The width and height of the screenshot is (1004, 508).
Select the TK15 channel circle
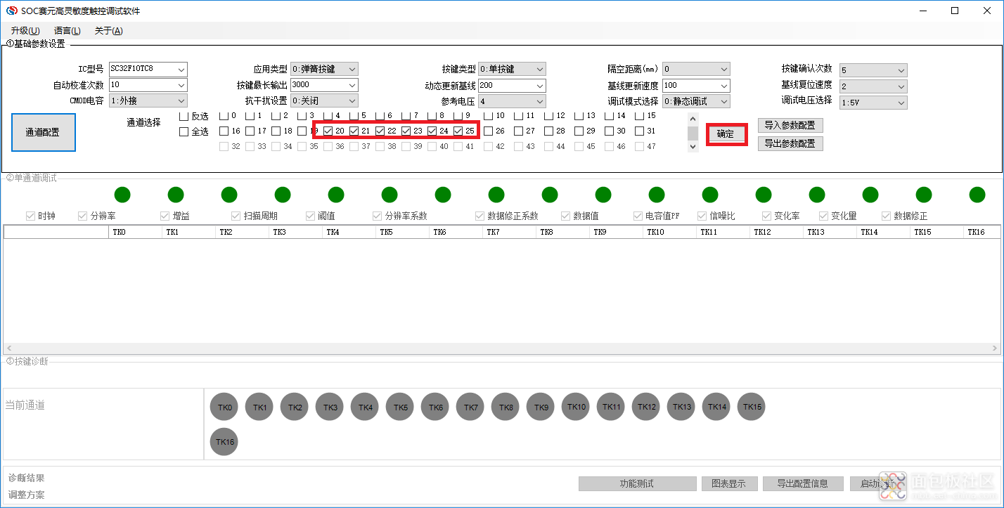coord(752,407)
